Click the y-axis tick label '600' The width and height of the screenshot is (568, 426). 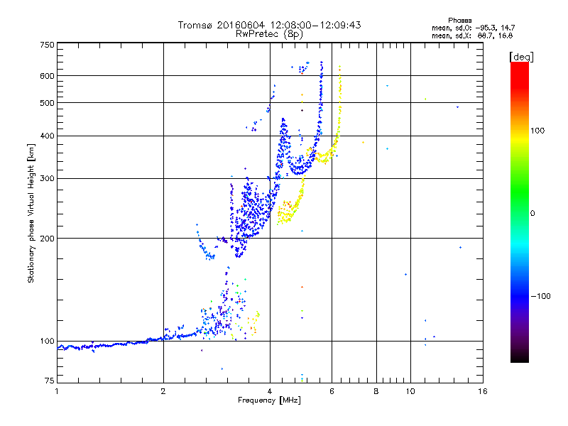pos(48,76)
